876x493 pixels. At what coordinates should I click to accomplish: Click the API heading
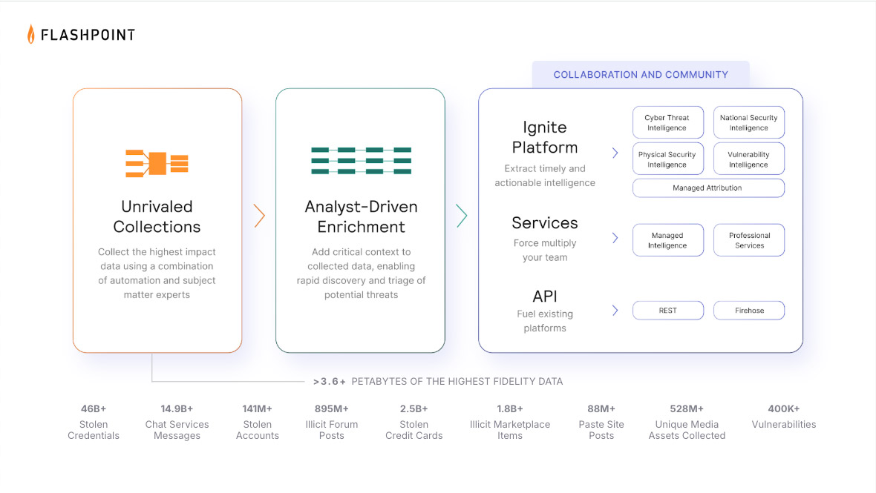click(x=545, y=296)
